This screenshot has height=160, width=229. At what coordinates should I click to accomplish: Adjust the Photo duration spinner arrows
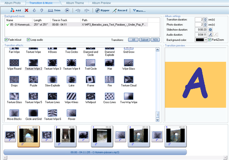(x=205, y=25)
